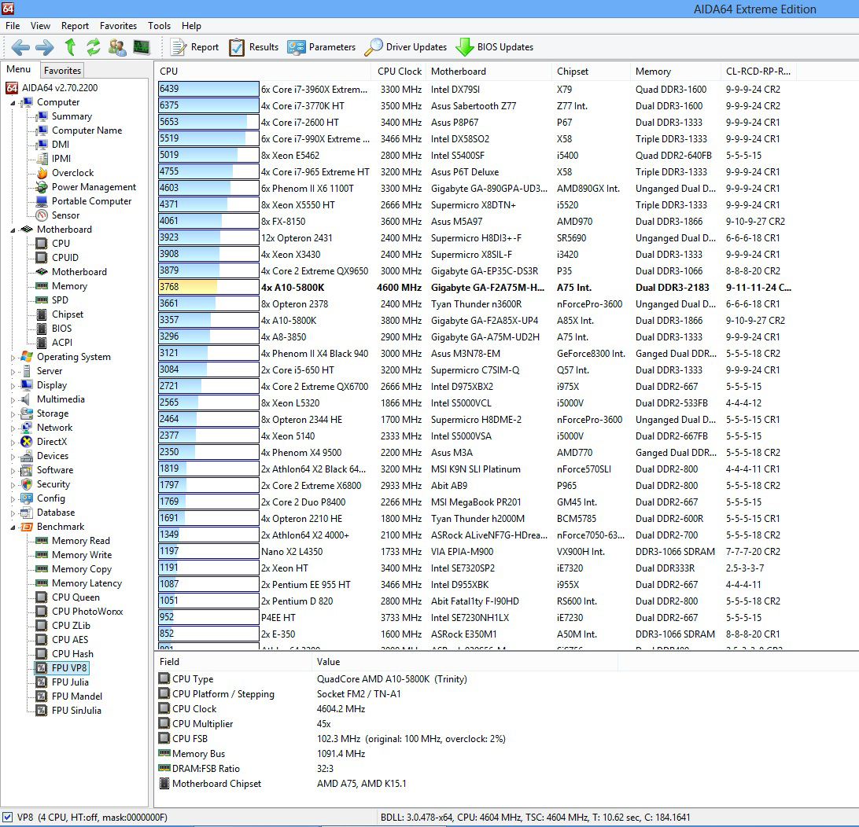Select the SPD tree item

tap(61, 300)
